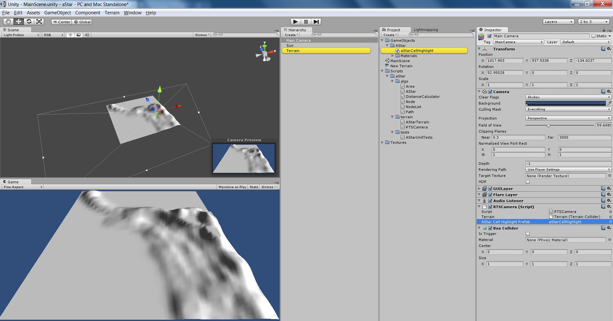Open Camera component gear settings

609,91
